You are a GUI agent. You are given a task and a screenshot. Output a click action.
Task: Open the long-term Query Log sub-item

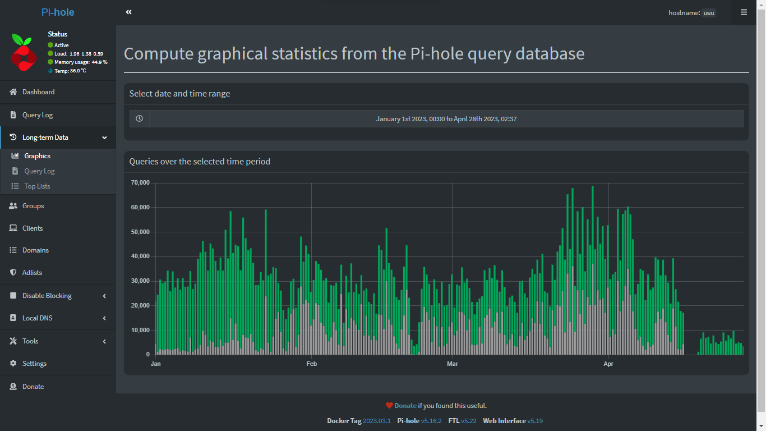pyautogui.click(x=39, y=171)
